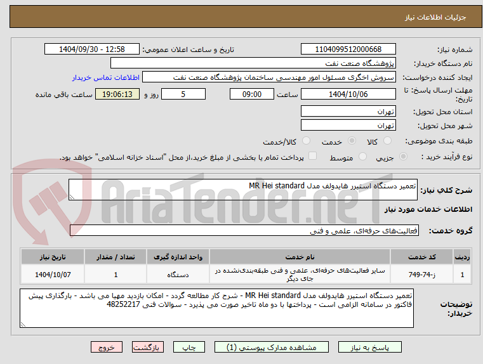Open مشاهده مدارک پیوستی (1) button
This screenshot has height=364, width=483.
272,347
